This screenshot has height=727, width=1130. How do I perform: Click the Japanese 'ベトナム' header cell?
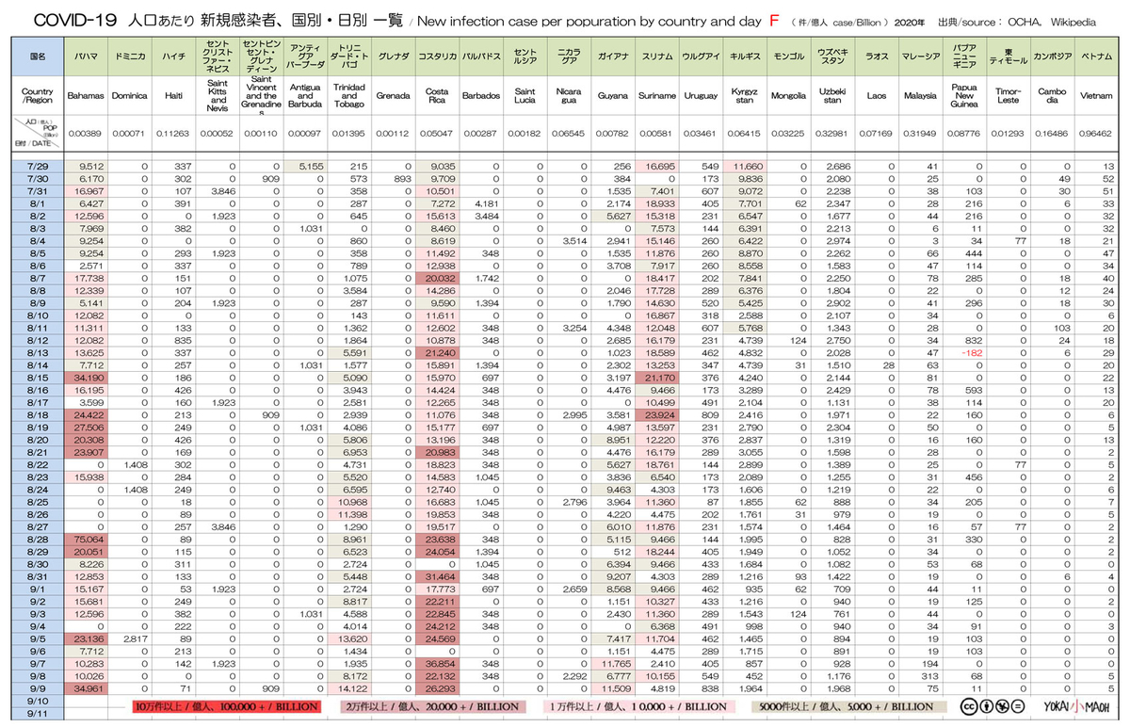click(x=1096, y=57)
